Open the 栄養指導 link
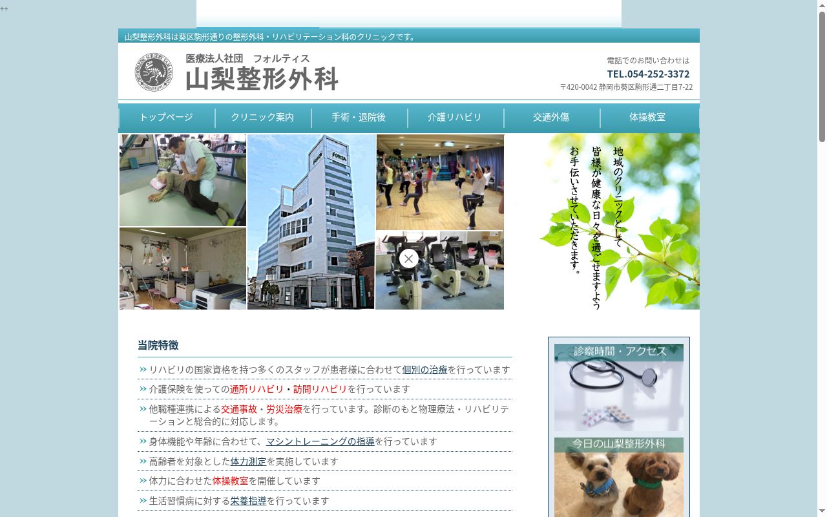 click(249, 501)
